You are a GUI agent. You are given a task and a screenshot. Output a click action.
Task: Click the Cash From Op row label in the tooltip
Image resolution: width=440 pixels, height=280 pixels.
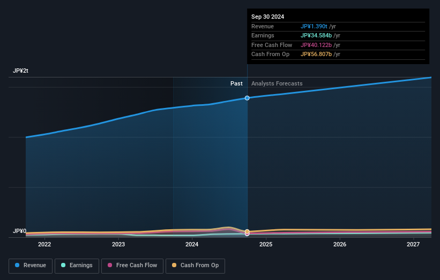(x=270, y=55)
